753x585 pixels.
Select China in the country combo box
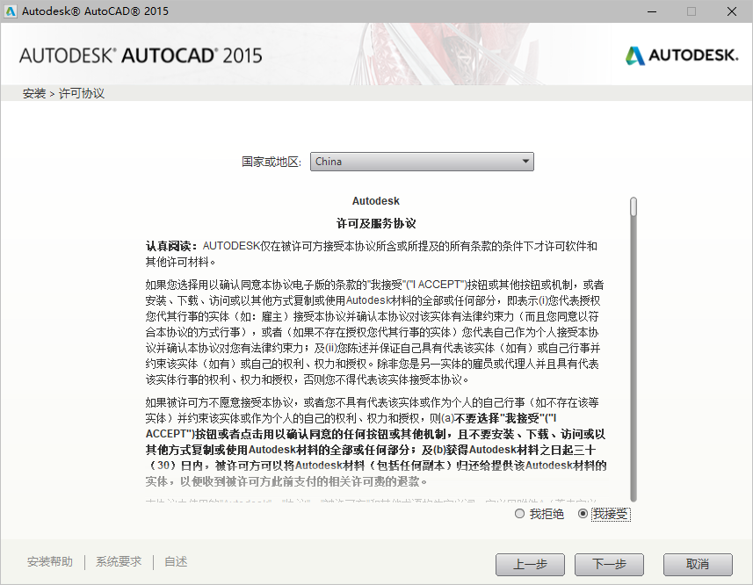coord(422,161)
